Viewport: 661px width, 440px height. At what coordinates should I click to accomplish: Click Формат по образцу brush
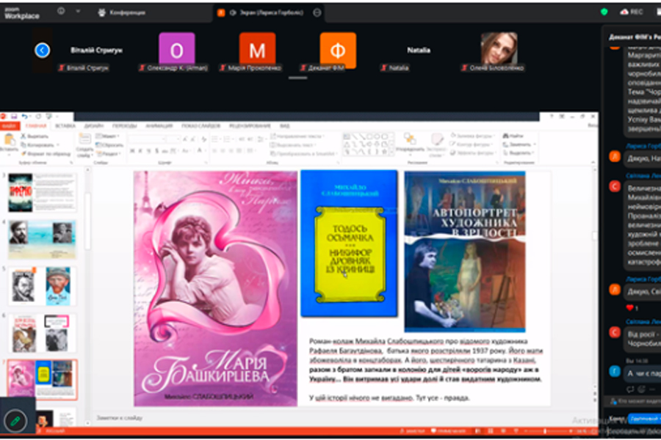coord(46,154)
